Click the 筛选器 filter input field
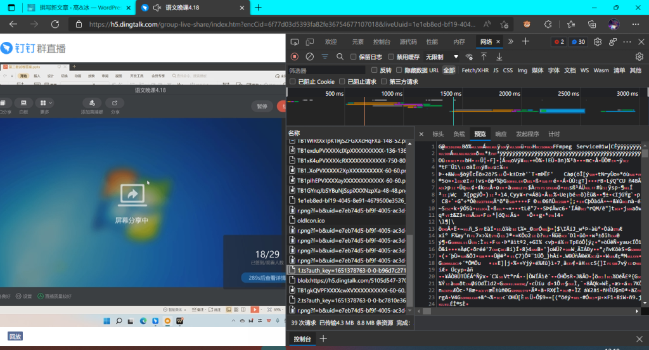 (326, 70)
